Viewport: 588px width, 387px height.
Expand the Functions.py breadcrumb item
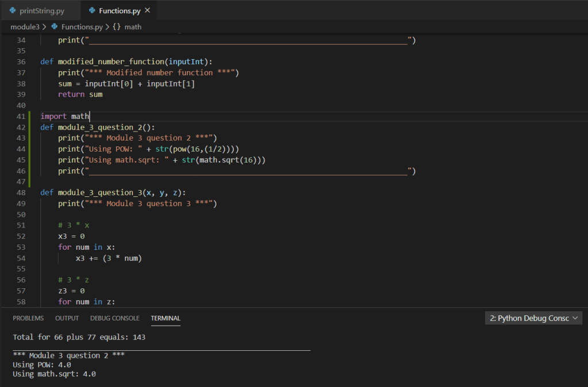coord(82,27)
